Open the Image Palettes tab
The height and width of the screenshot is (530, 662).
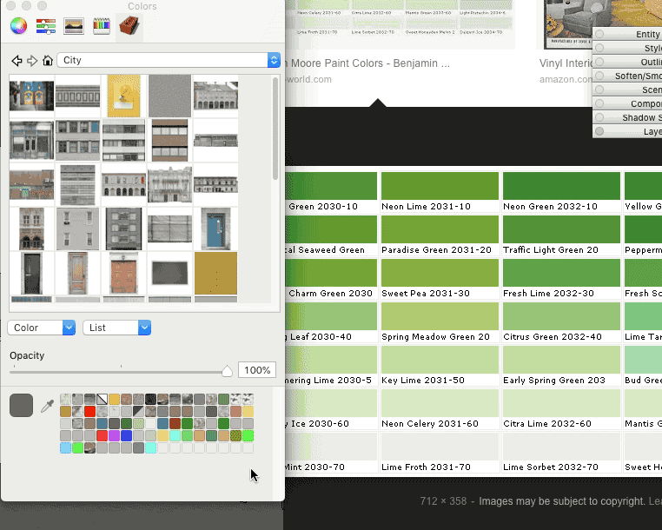pyautogui.click(x=74, y=26)
